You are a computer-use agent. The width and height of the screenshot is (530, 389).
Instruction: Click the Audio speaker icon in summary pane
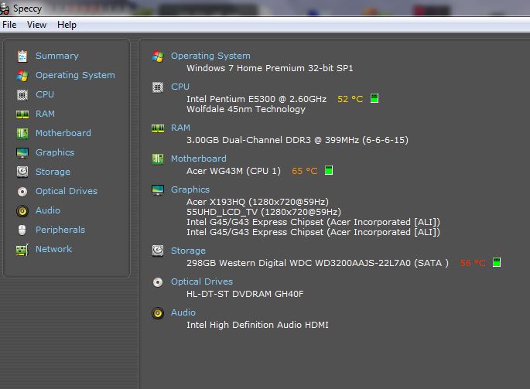pos(158,313)
